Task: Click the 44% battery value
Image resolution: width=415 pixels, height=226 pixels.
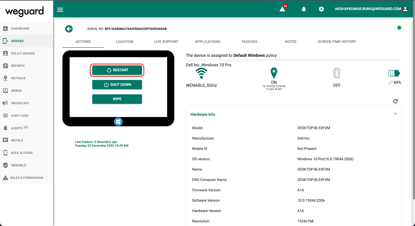Action: [397, 83]
